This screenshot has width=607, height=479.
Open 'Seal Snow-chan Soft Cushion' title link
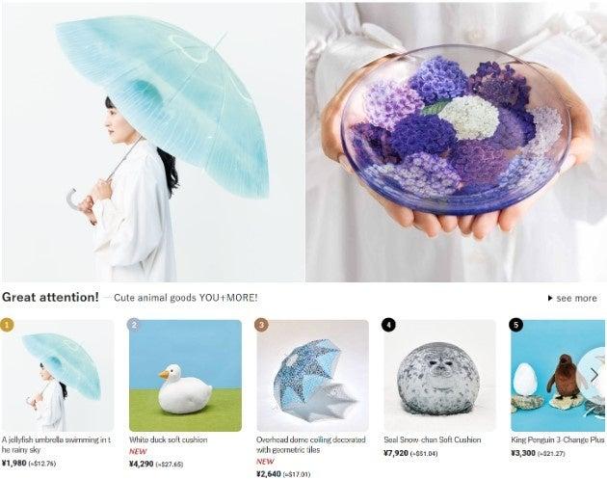tap(433, 439)
